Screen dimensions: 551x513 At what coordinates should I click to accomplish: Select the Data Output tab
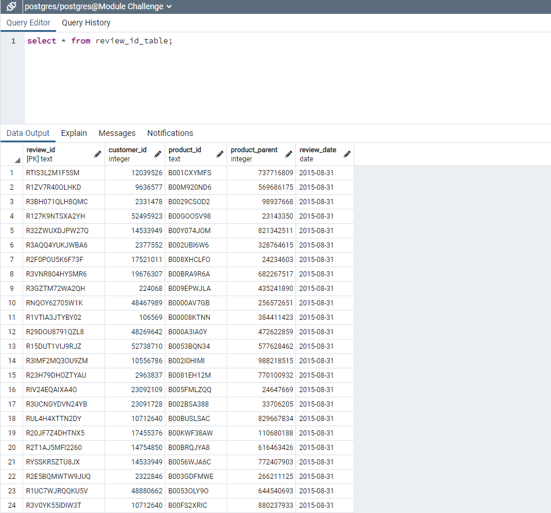[x=28, y=133]
